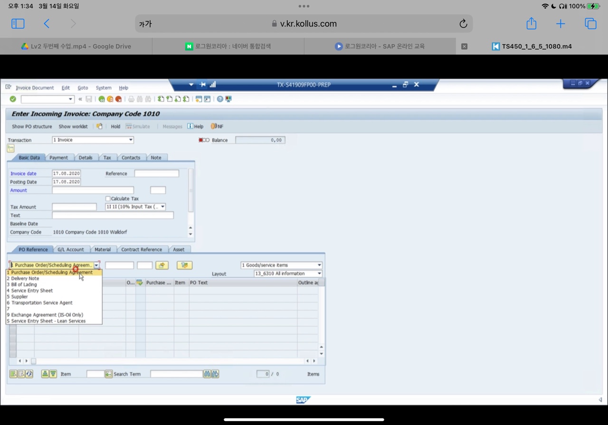Select 6 Transportation Service Agent option
Viewport: 608px width, 425px height.
pos(54,302)
